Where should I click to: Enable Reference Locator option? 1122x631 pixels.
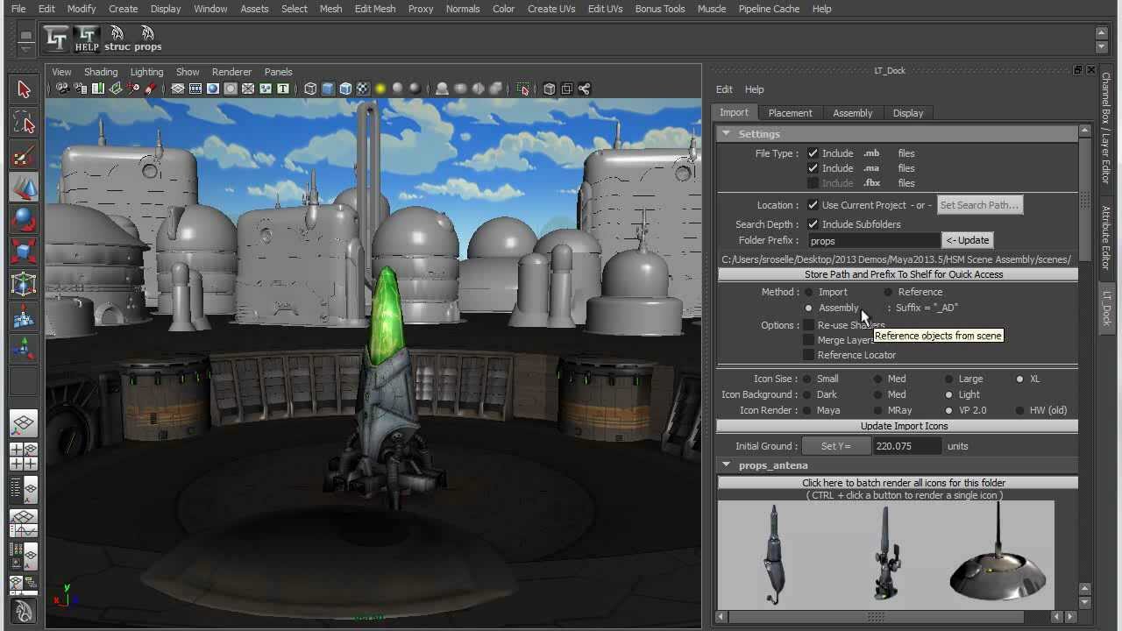coord(808,355)
